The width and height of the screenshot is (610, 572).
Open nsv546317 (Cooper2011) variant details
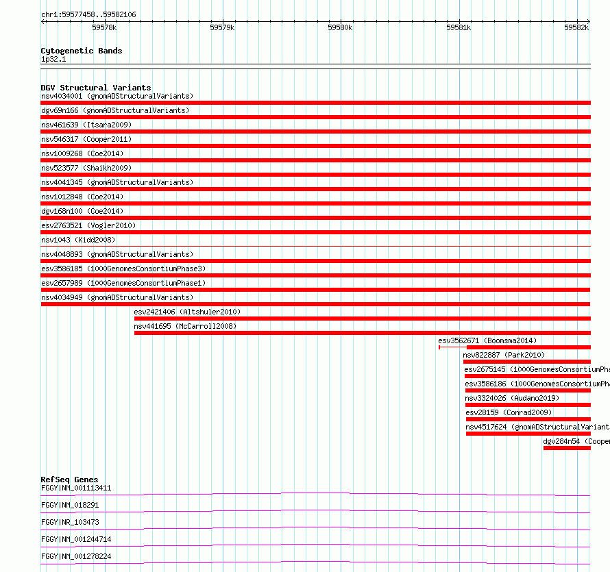(x=86, y=139)
